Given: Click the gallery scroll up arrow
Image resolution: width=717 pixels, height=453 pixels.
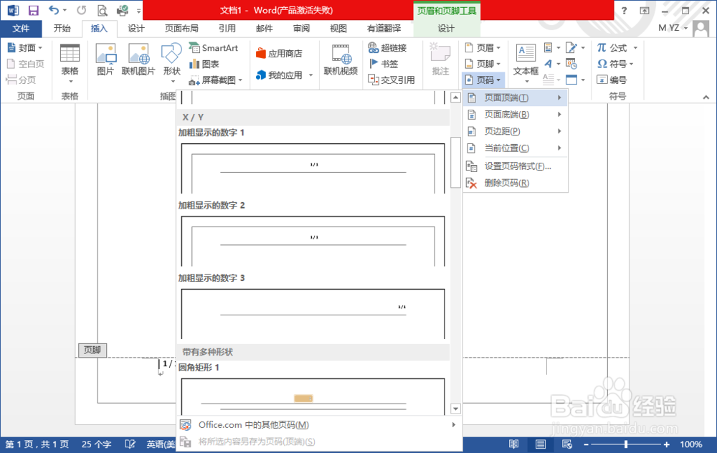Looking at the screenshot, I should pos(455,97).
